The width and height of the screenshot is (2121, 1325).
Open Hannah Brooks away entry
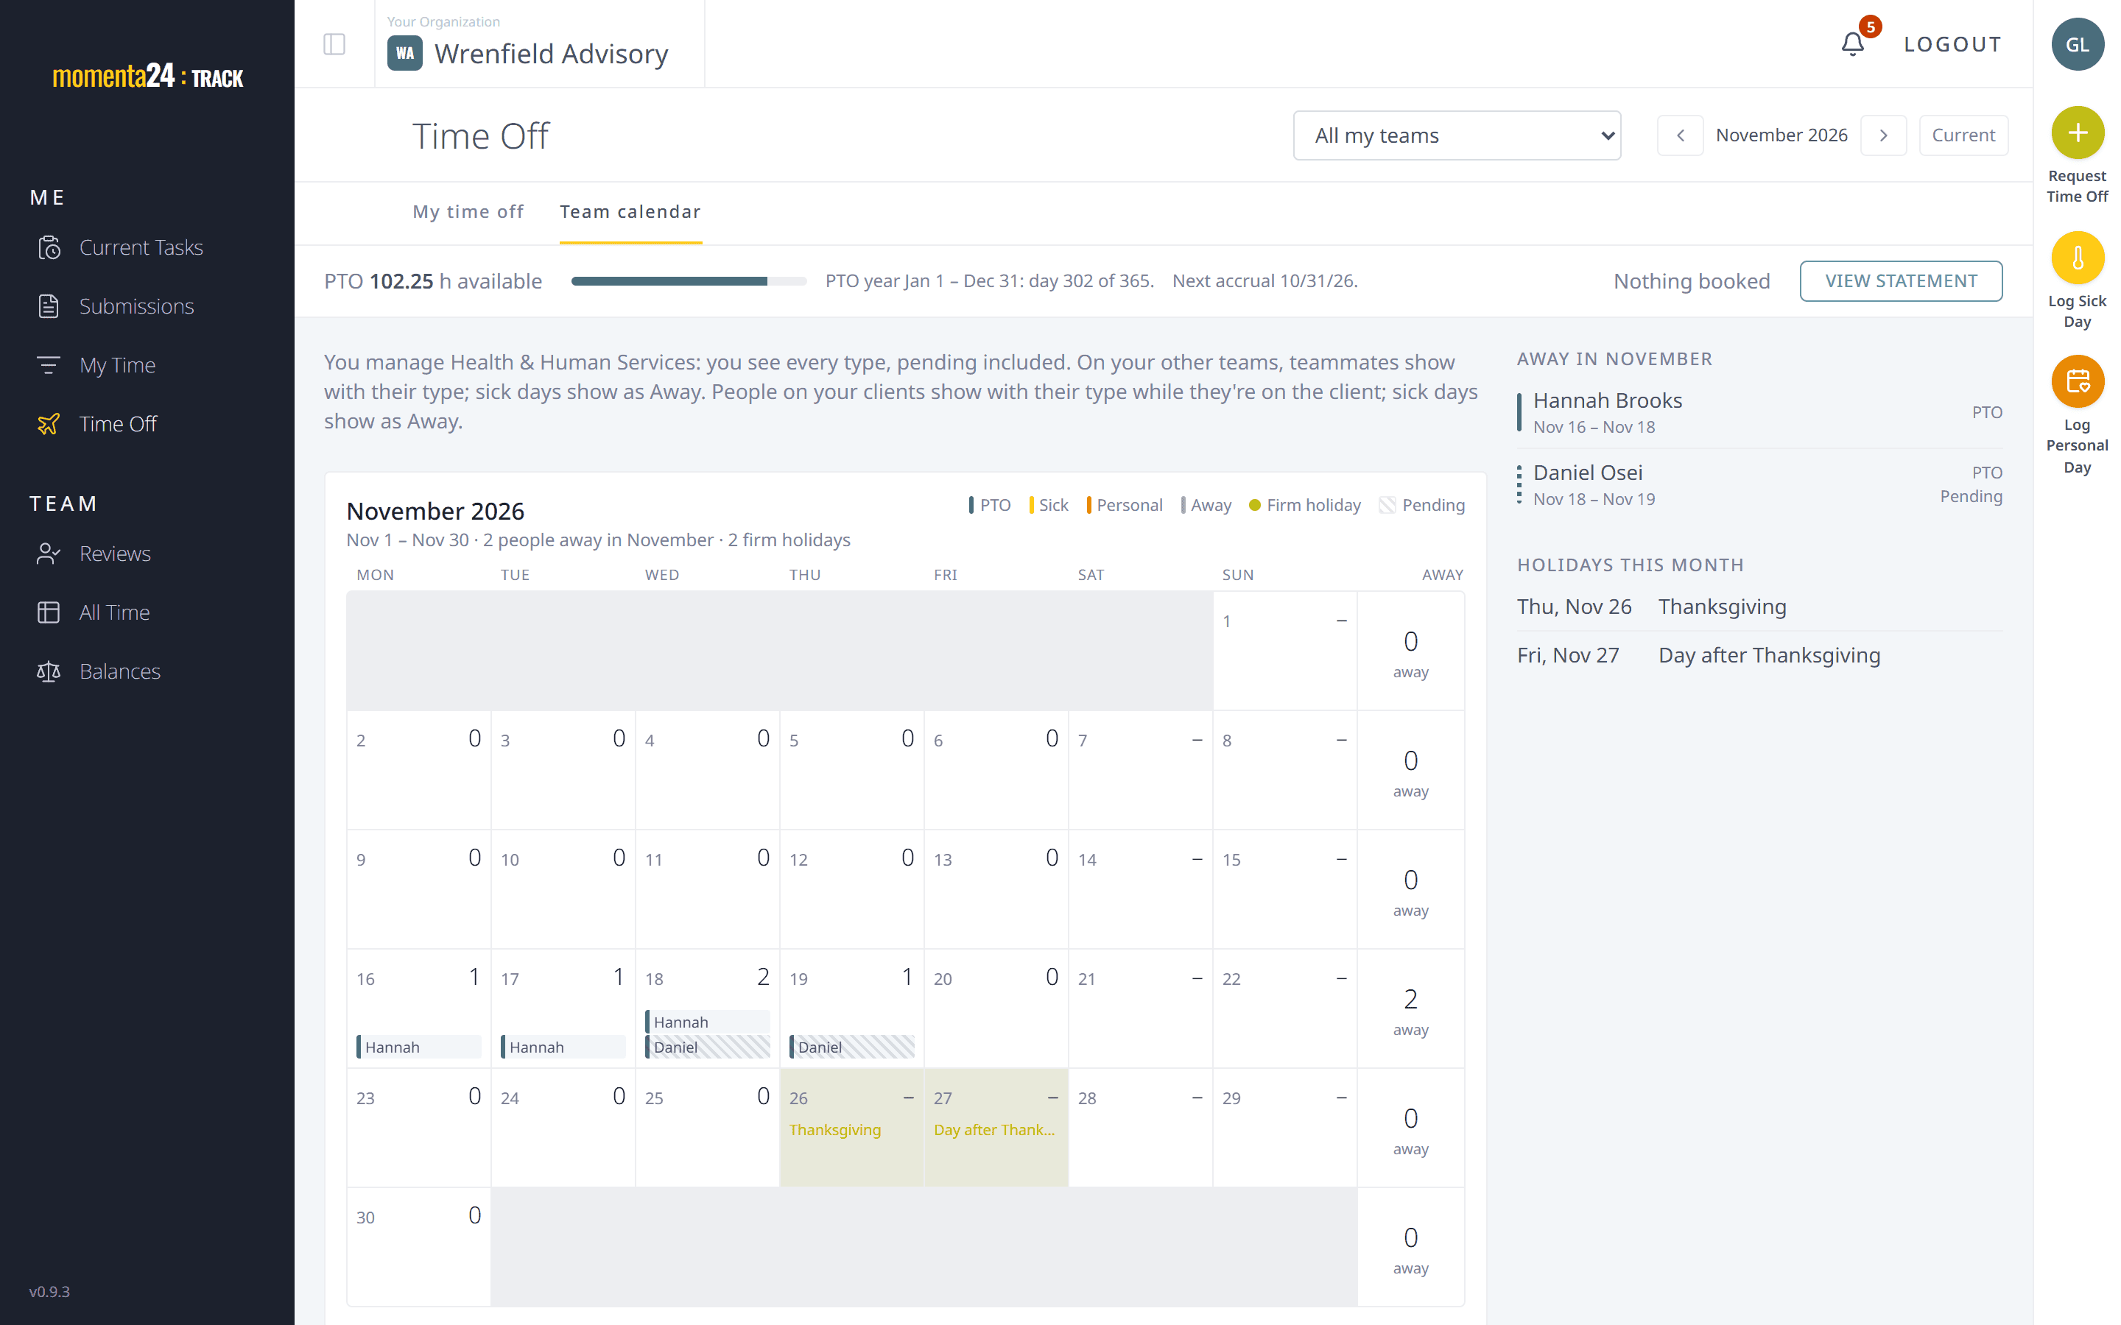point(1759,413)
